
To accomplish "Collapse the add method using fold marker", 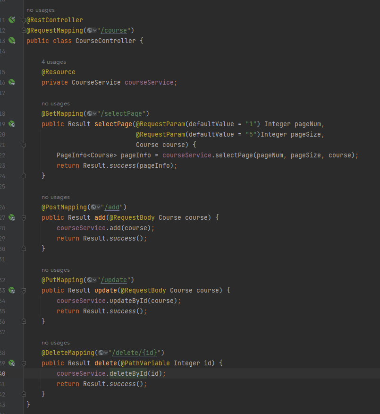I will (x=24, y=217).
